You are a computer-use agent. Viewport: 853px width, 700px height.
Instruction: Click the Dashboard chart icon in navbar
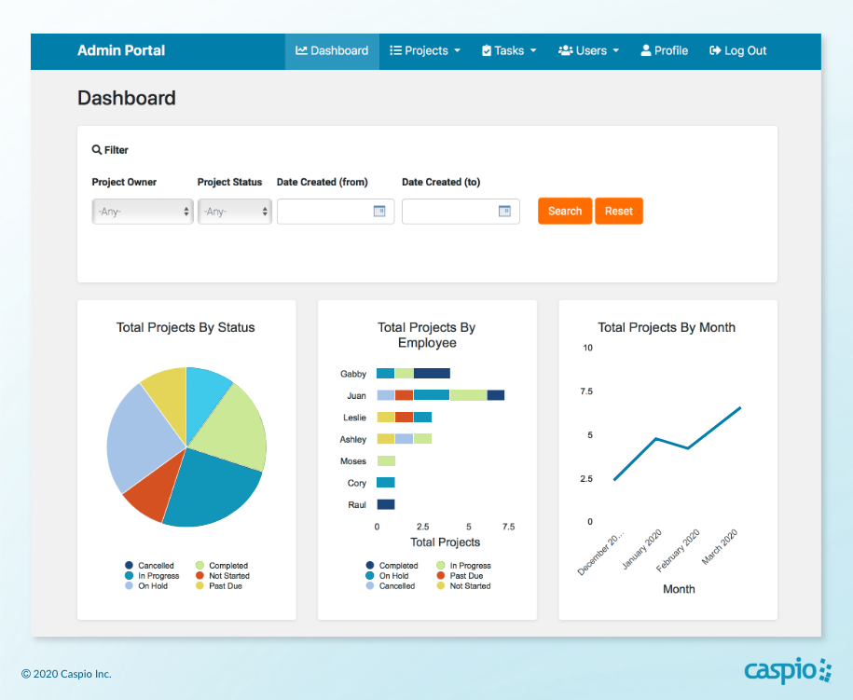(301, 51)
